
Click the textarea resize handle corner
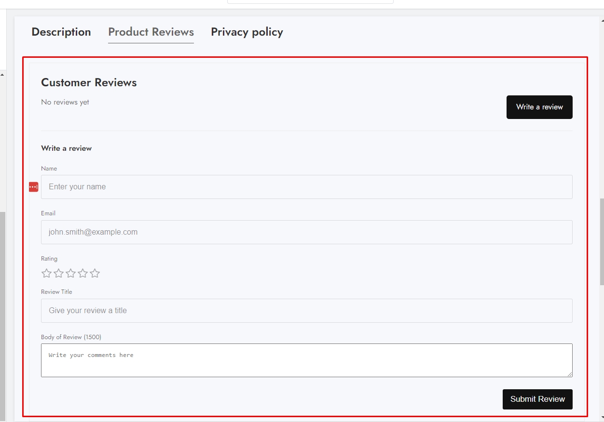click(x=570, y=374)
